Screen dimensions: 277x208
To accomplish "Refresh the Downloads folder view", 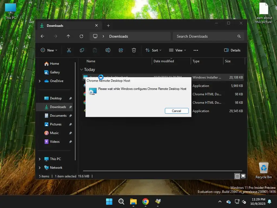I will [81, 36].
